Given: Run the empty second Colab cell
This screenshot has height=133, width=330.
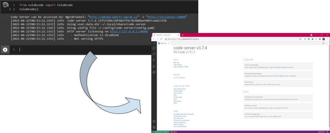Looking at the screenshot, I should coord(5,50).
